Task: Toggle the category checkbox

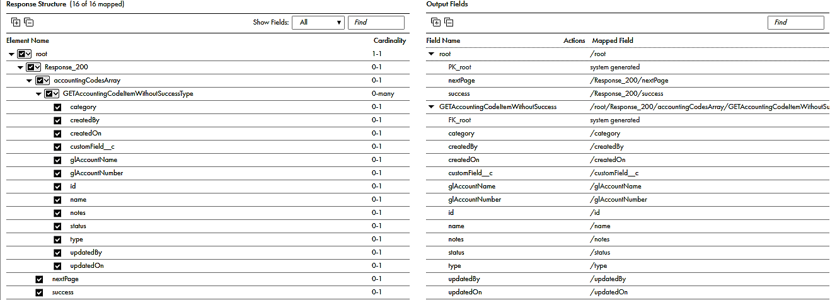Action: click(57, 107)
